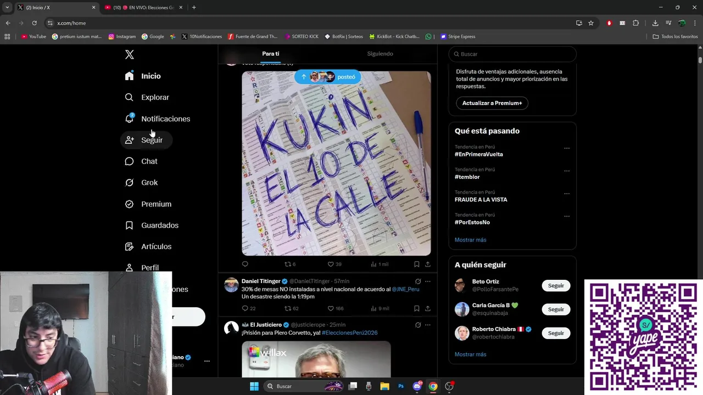Screen dimensions: 703x395
Task: Click the @JNE_Peru mention link
Action: pyautogui.click(x=405, y=289)
